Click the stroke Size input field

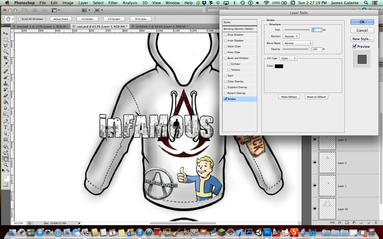[317, 30]
